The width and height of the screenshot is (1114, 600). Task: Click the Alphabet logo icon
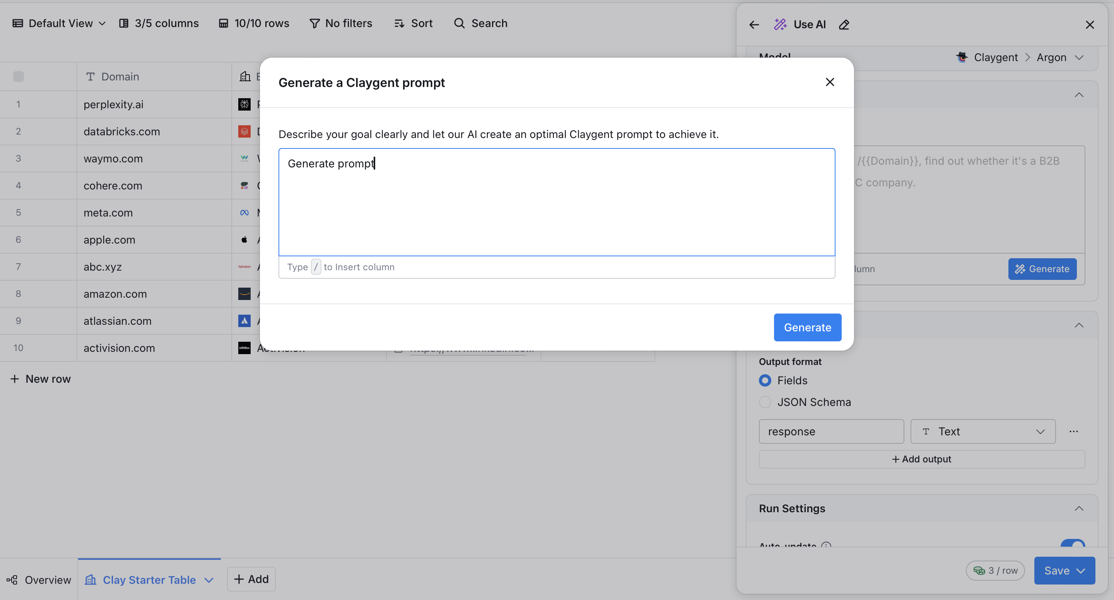[x=244, y=267]
